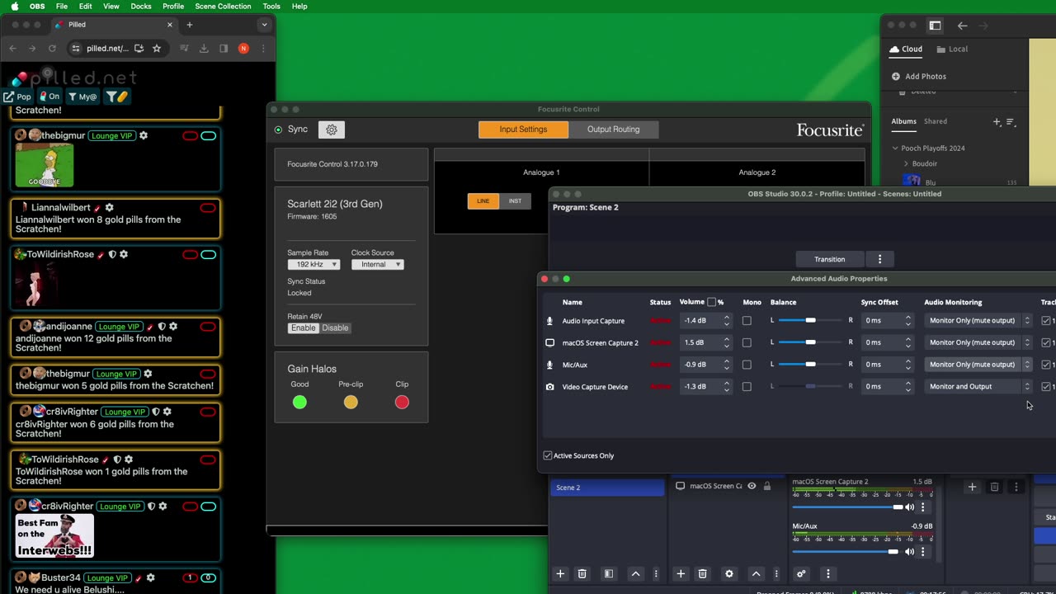This screenshot has width=1056, height=594.
Task: Open scene filters icon in Scenes dock
Action: [609, 573]
